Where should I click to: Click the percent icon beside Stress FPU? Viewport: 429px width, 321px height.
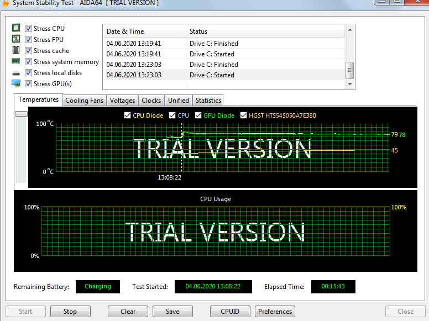tap(16, 39)
